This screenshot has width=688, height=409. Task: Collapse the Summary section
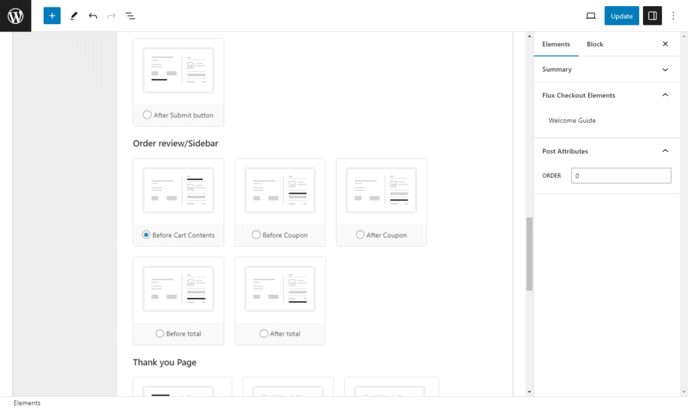(665, 69)
